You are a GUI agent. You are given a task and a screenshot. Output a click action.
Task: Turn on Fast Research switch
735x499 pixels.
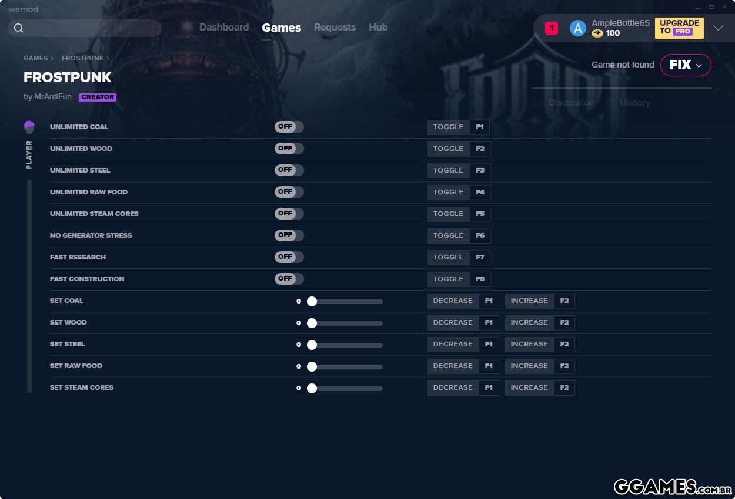pos(289,257)
